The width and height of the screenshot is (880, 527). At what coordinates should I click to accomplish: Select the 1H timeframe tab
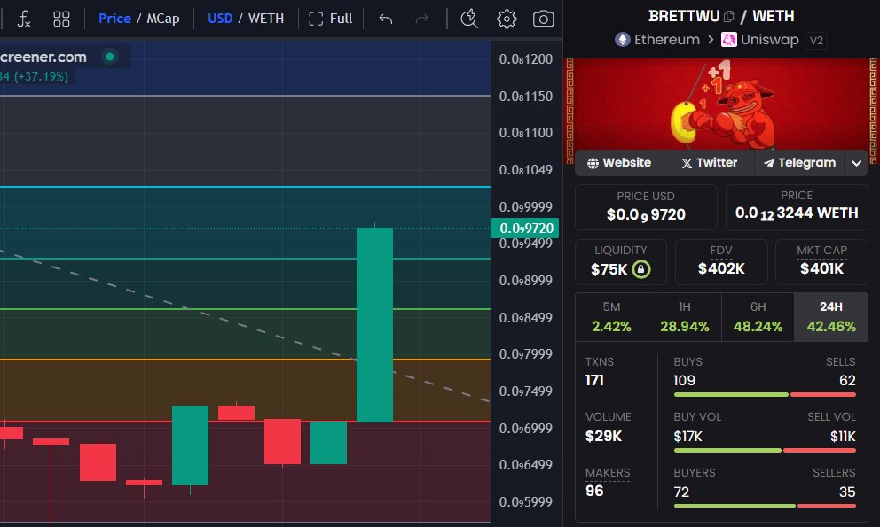pyautogui.click(x=685, y=317)
